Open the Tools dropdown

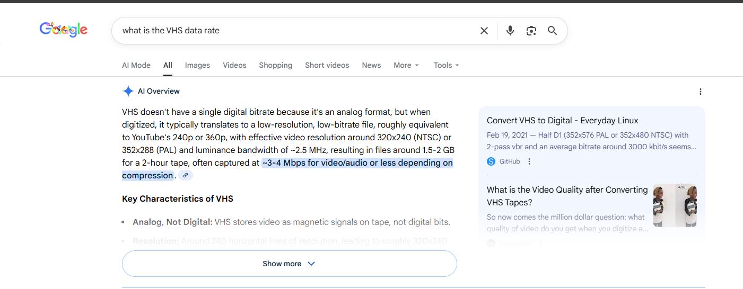(446, 65)
